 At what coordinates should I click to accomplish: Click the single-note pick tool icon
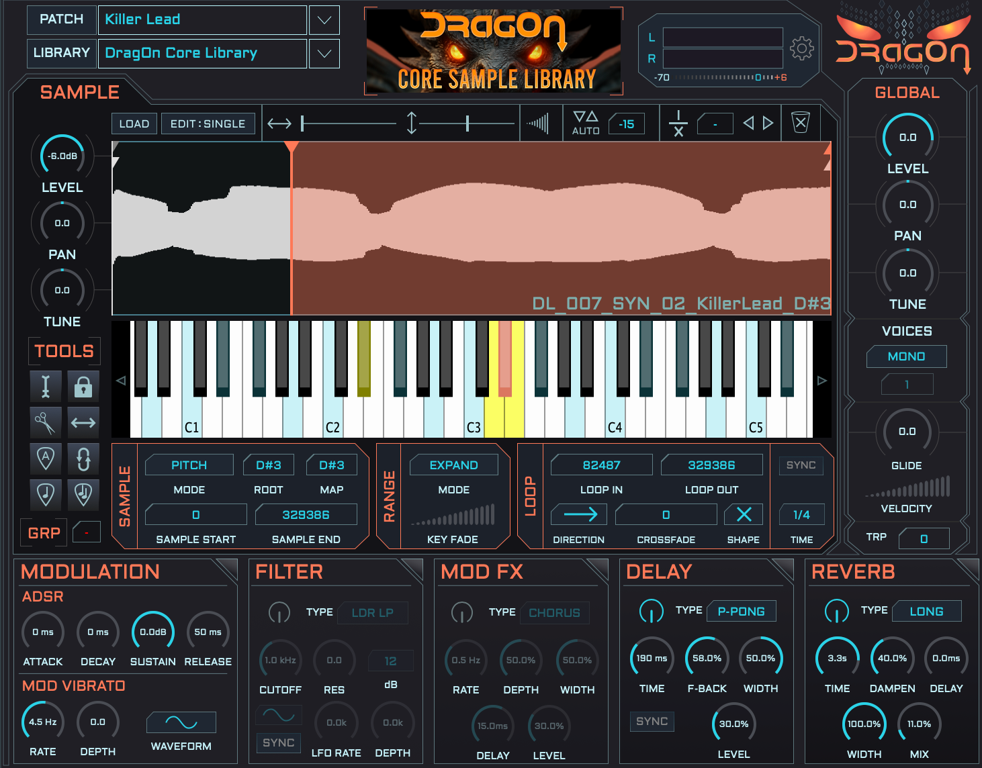click(46, 495)
